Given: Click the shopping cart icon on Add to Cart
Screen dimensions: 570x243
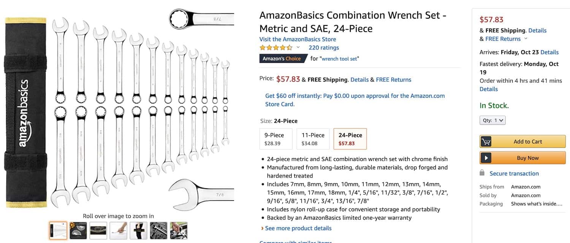Looking at the screenshot, I should [486, 141].
